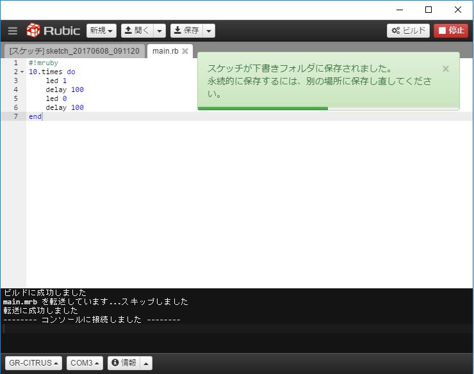474x374 pixels.
Task: Open the 新規 dropdown
Action: [101, 31]
